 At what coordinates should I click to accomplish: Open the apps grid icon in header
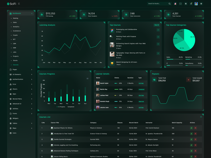tap(186, 4)
